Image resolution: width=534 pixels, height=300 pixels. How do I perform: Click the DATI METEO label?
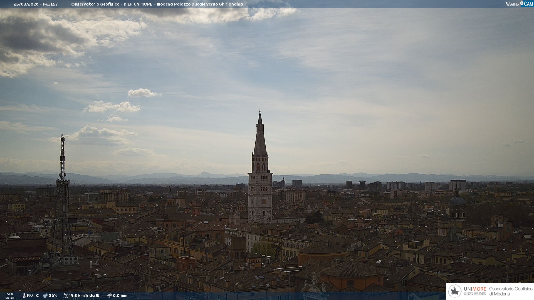point(10,296)
